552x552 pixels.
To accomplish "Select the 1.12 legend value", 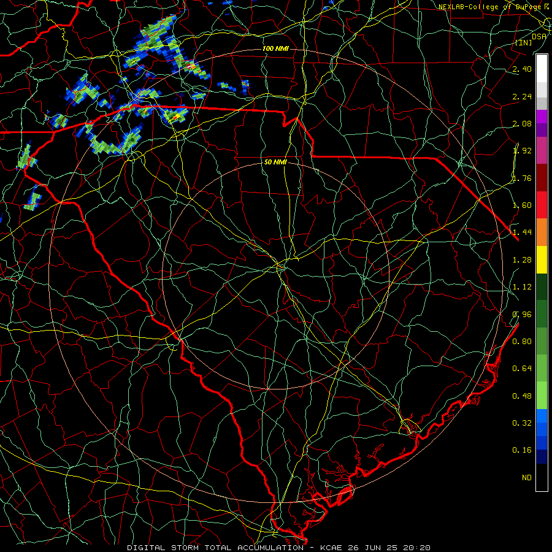I will [x=522, y=287].
